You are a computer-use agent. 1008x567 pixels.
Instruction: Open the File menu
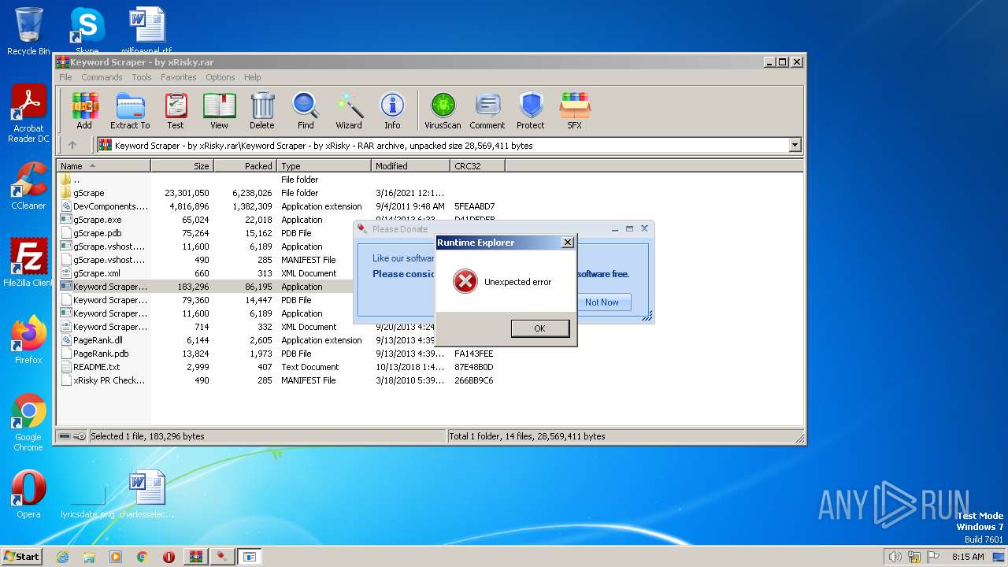coord(65,77)
